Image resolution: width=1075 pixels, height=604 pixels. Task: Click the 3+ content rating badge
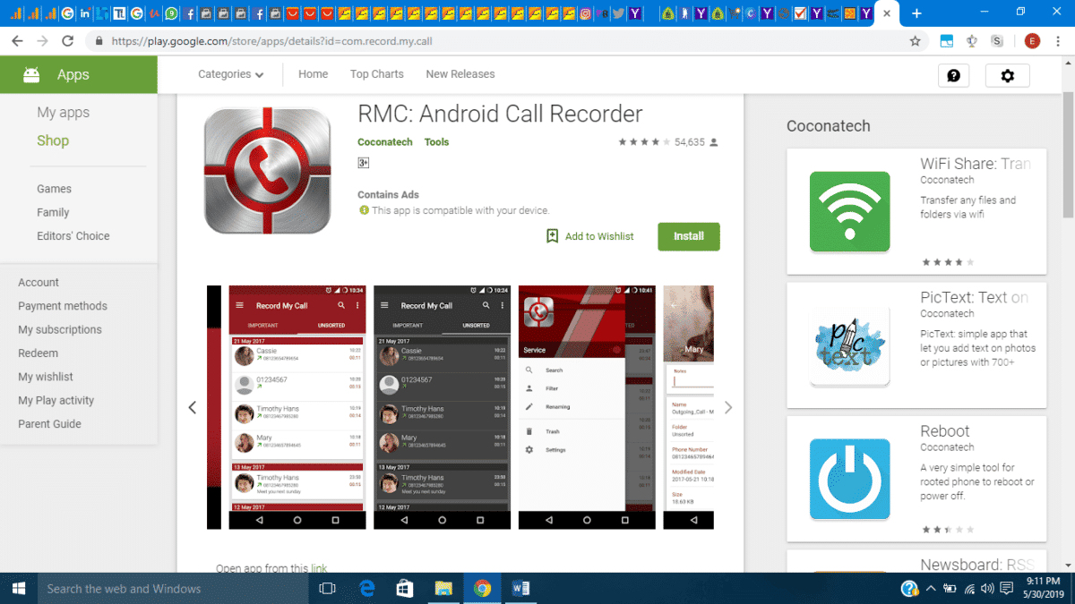(x=363, y=163)
